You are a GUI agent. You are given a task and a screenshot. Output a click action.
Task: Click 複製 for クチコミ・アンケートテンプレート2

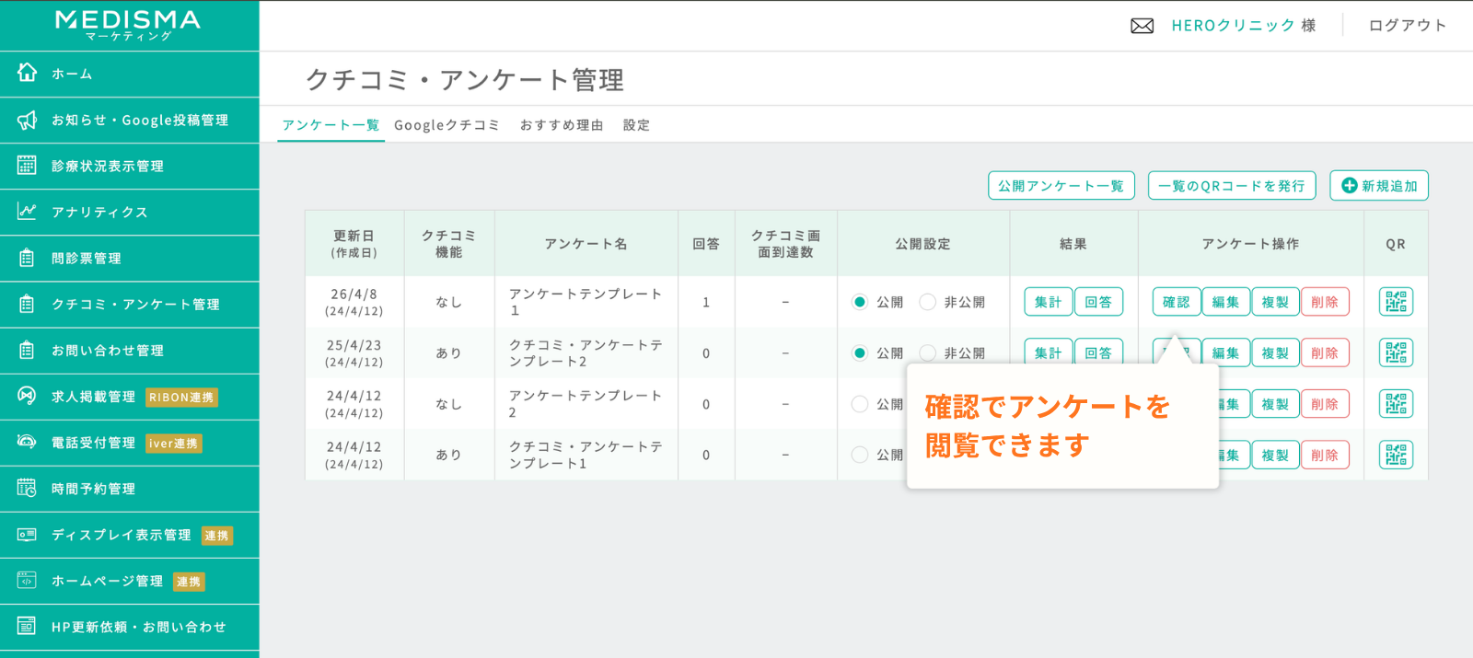point(1275,352)
